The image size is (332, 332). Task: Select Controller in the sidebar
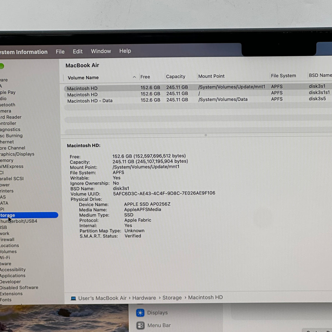[8, 123]
